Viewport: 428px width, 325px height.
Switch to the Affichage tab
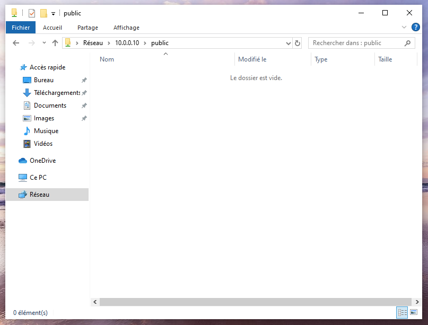coord(126,28)
